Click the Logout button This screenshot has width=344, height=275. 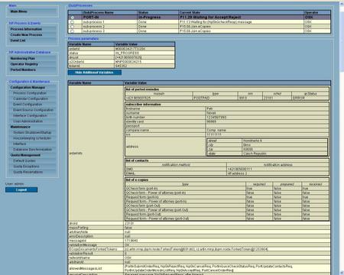[21, 189]
